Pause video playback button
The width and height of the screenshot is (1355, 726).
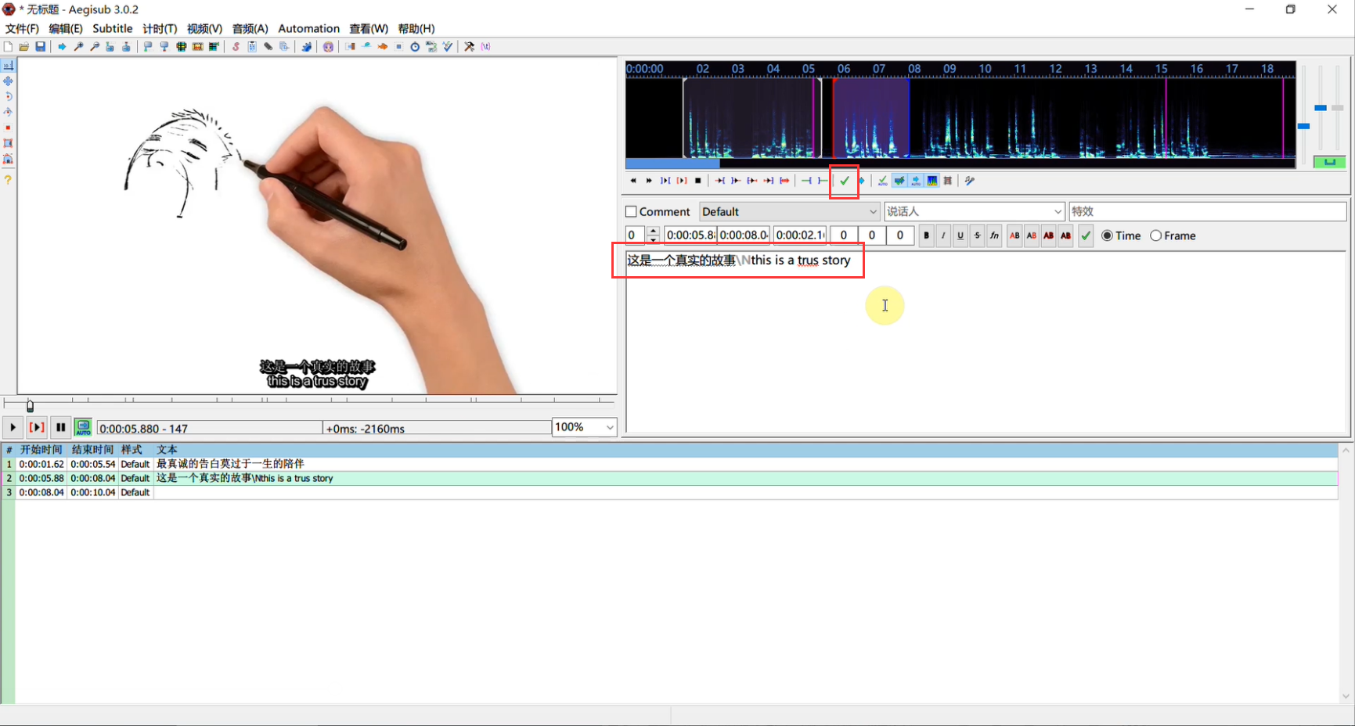[x=60, y=428]
